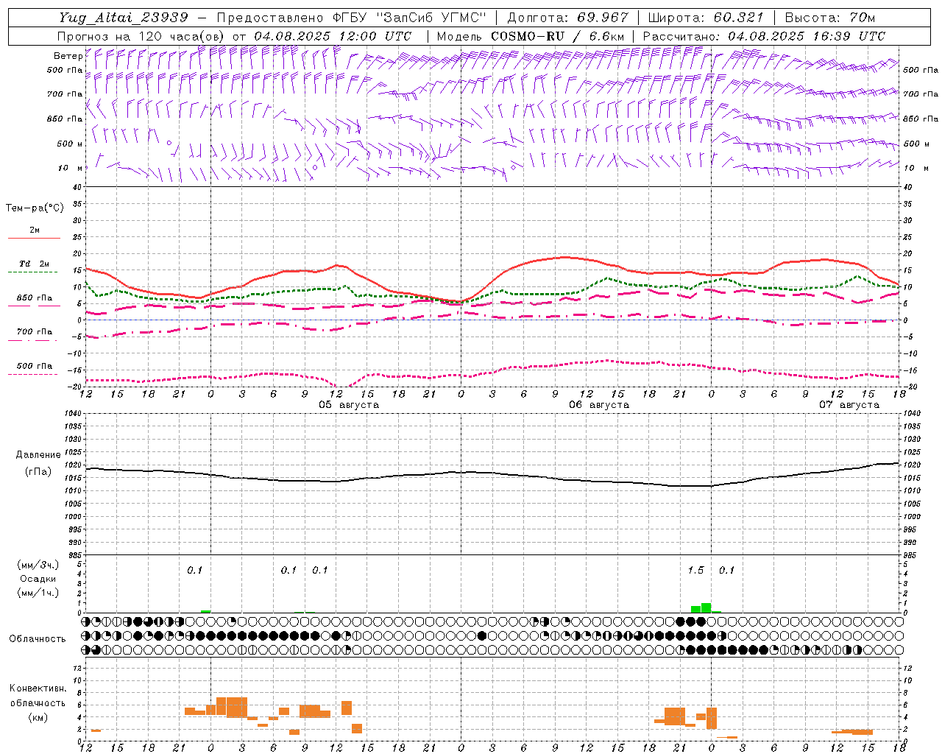Click the "07 августа" date label
This screenshot has width=942, height=754.
click(x=849, y=405)
